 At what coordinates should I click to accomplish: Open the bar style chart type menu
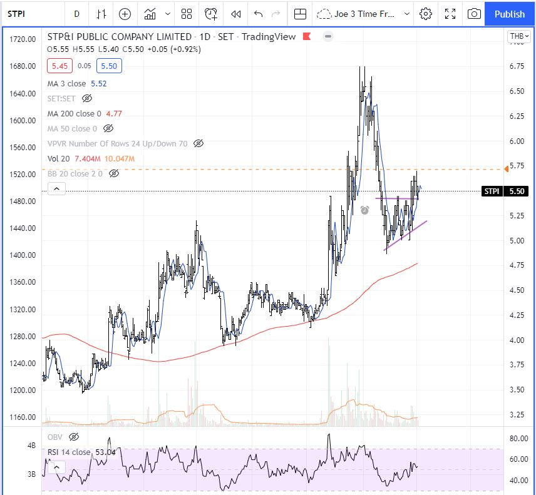tap(101, 14)
